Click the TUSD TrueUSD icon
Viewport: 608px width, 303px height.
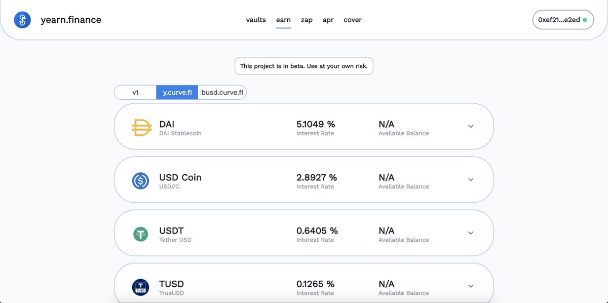tap(140, 287)
